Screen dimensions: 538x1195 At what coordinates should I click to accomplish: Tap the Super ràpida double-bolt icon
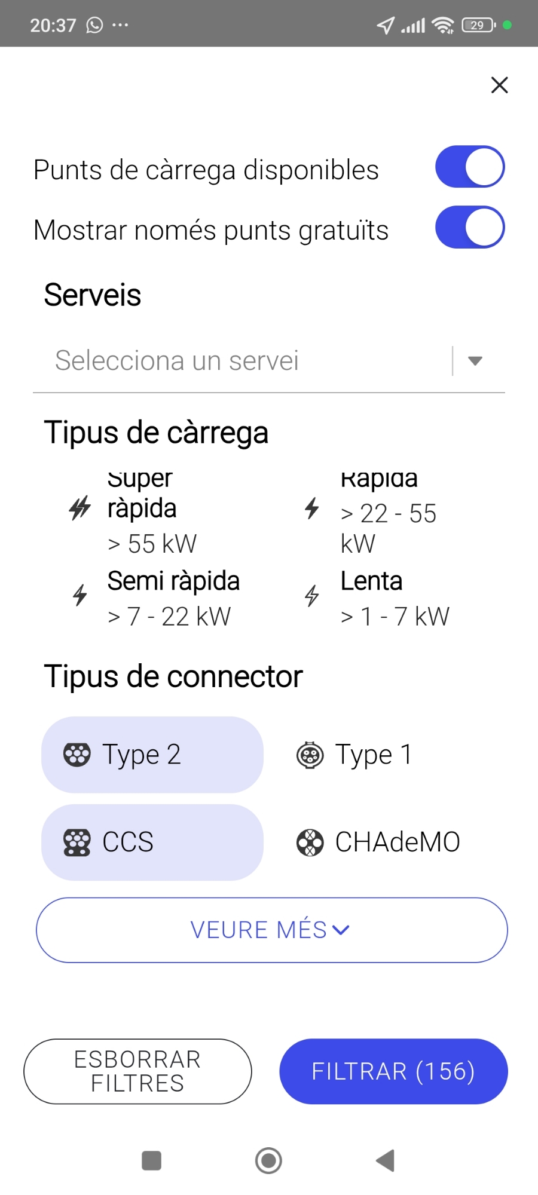click(x=80, y=508)
